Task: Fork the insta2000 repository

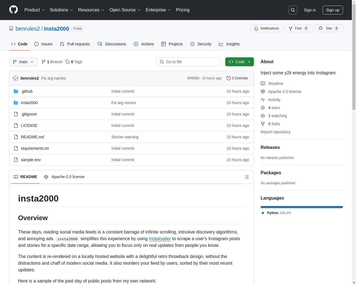Action: click(298, 28)
